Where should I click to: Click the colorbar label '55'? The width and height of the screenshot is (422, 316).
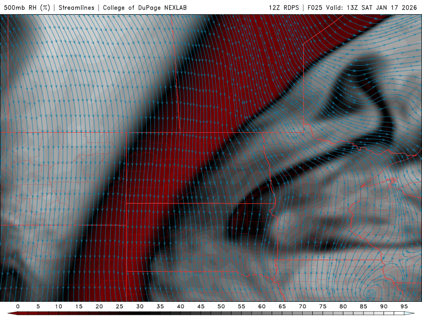(x=241, y=307)
